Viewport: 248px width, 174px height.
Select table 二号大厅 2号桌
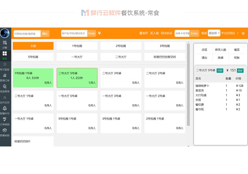[165, 78]
